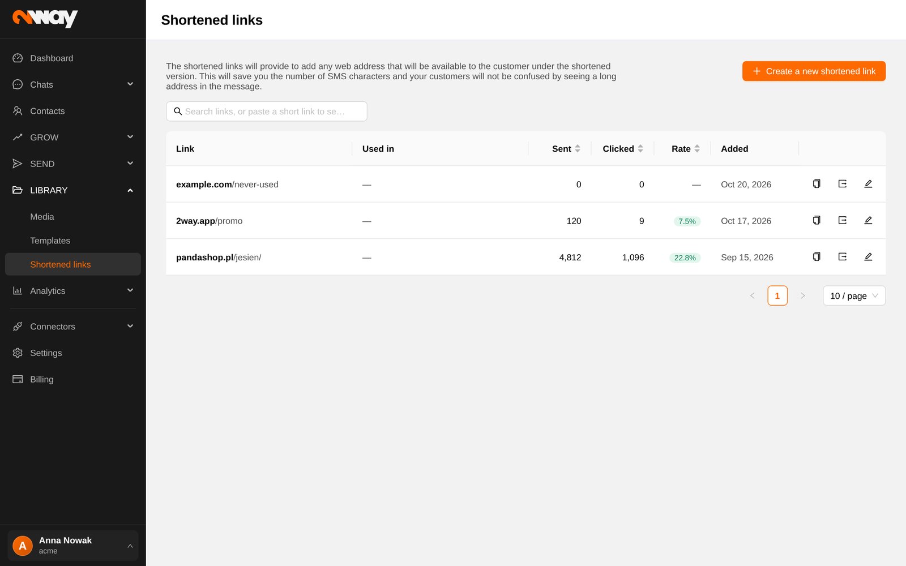Click the Chats speech bubble icon
Image resolution: width=906 pixels, height=566 pixels.
coord(18,84)
